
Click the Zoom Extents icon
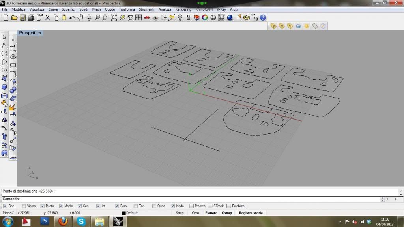[x=114, y=17]
